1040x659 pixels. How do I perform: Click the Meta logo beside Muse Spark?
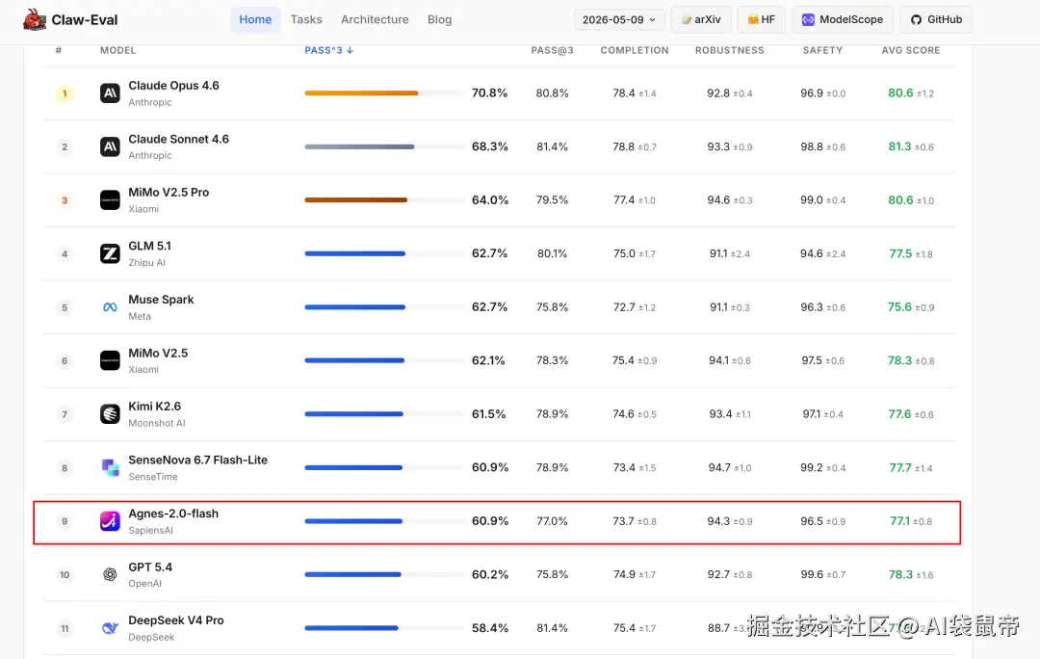coord(110,307)
